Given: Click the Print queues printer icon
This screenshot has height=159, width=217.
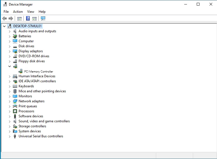Looking at the screenshot, I should (15, 106).
